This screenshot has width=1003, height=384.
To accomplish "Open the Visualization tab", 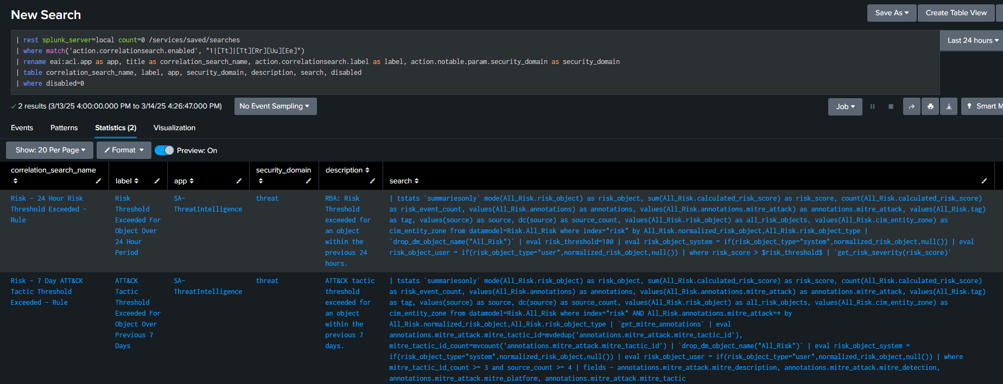I will point(174,128).
